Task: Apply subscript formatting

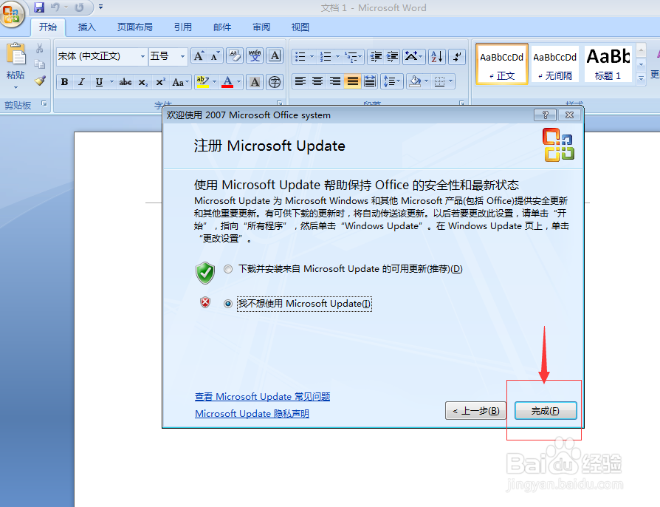Action: pyautogui.click(x=143, y=82)
